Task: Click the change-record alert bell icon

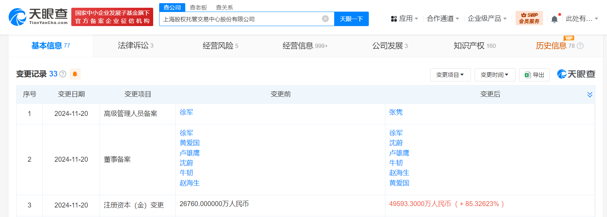Action: [x=75, y=74]
